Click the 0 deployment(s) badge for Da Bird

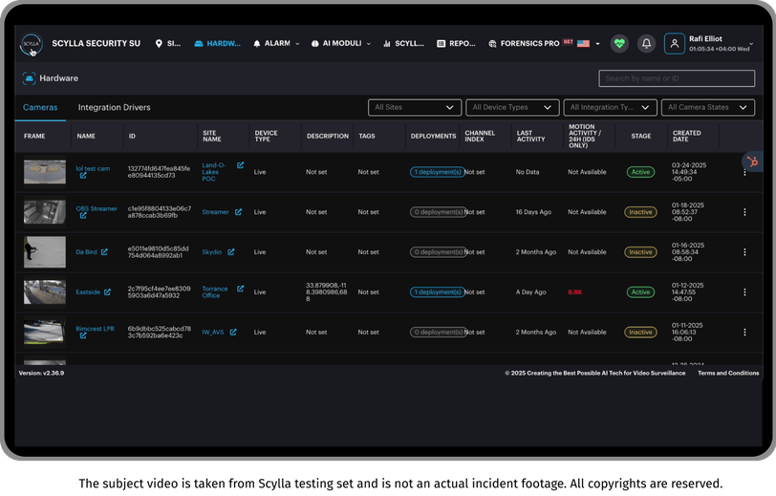coord(439,252)
